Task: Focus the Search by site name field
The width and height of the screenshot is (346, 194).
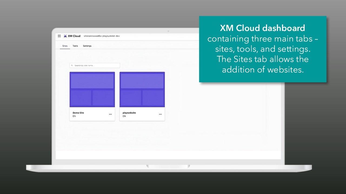Action: [x=95, y=65]
